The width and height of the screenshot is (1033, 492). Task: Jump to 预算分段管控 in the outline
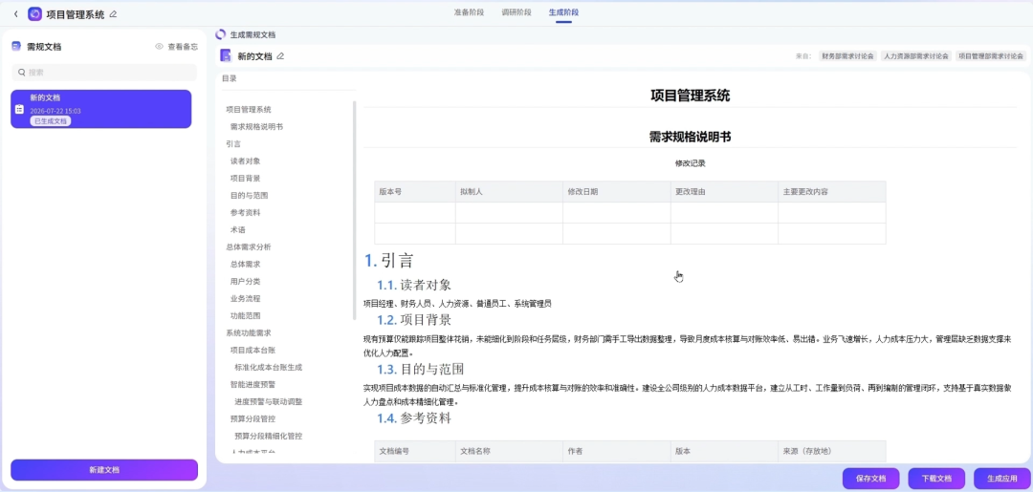tap(253, 418)
